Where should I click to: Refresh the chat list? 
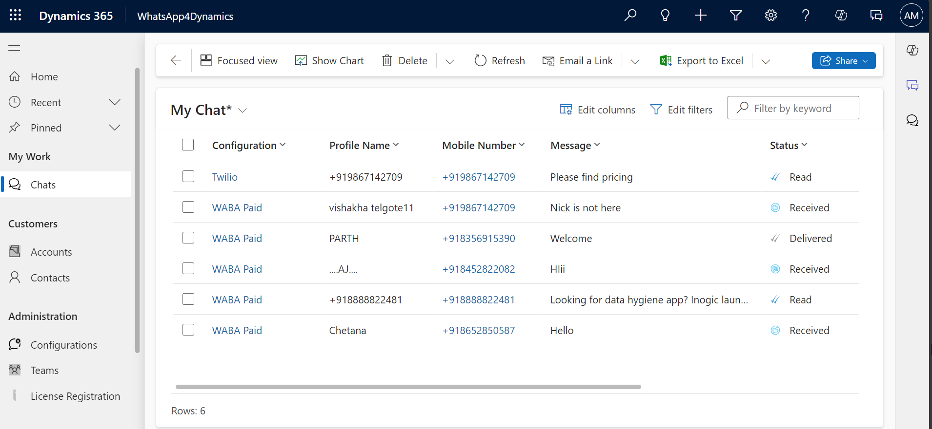[x=500, y=60]
